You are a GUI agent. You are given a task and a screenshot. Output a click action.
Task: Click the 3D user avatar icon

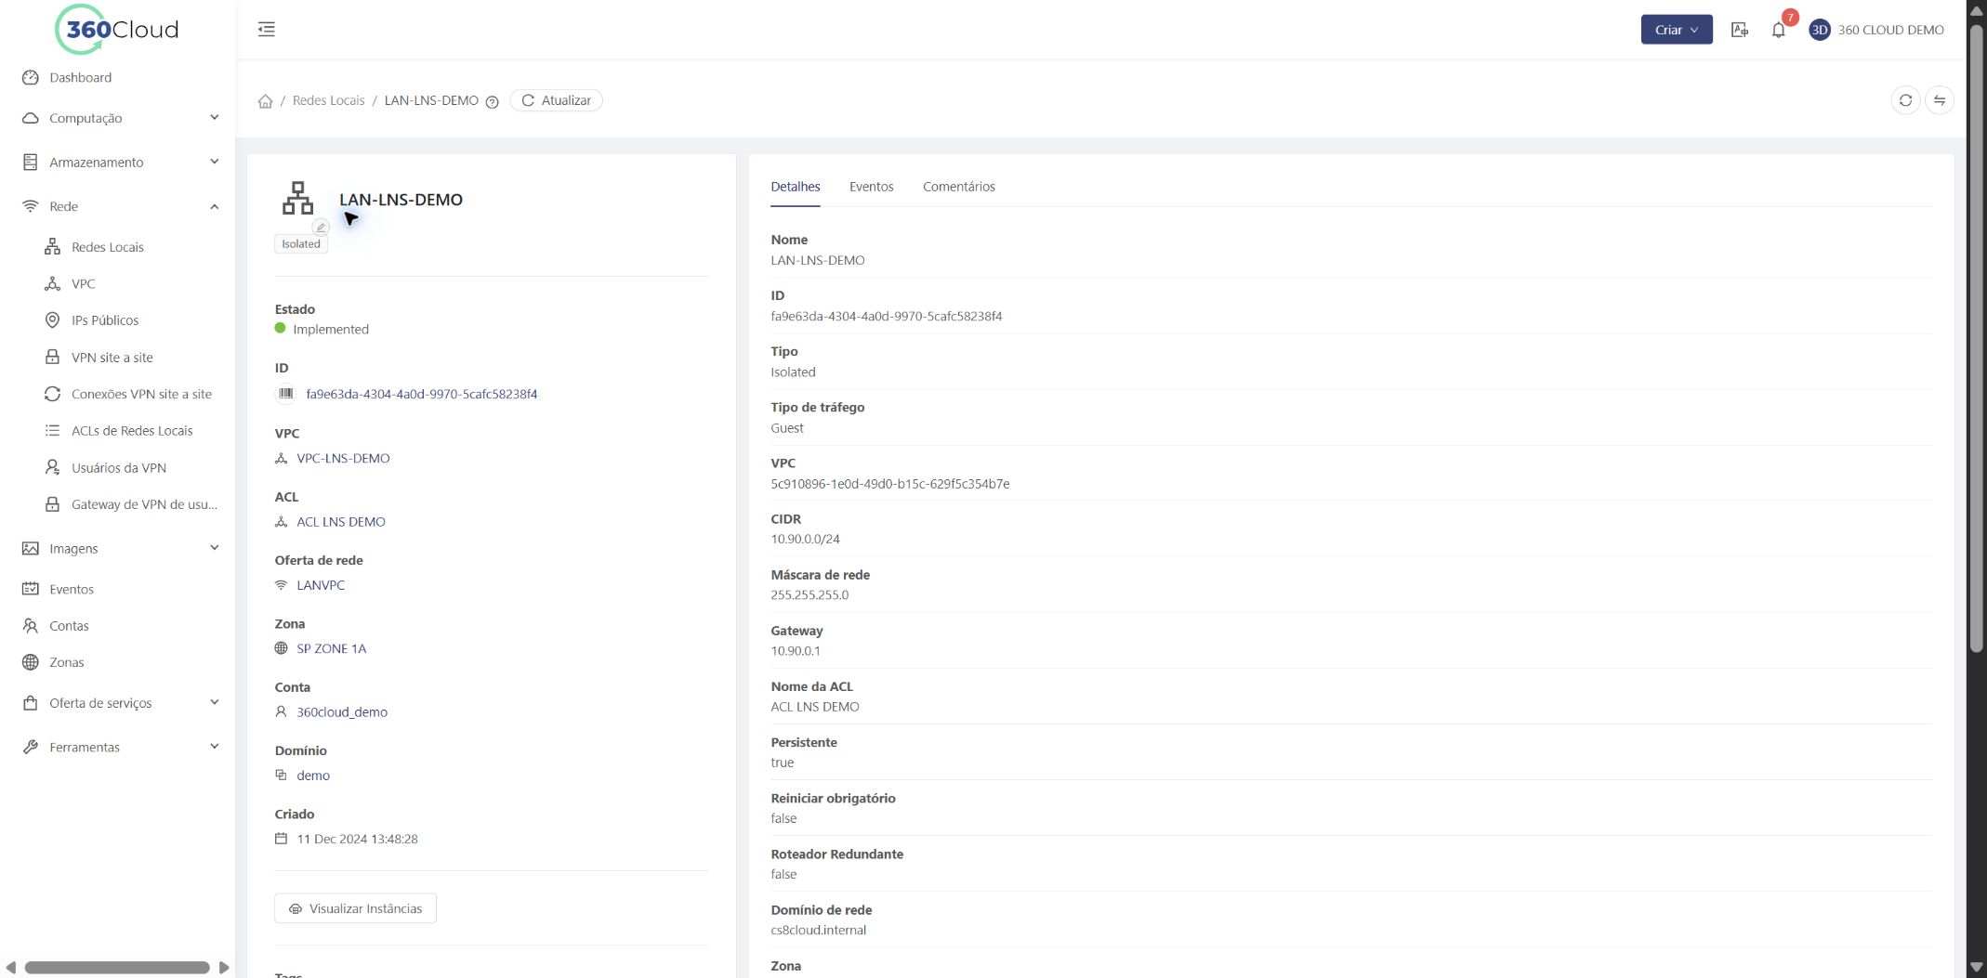click(x=1820, y=30)
